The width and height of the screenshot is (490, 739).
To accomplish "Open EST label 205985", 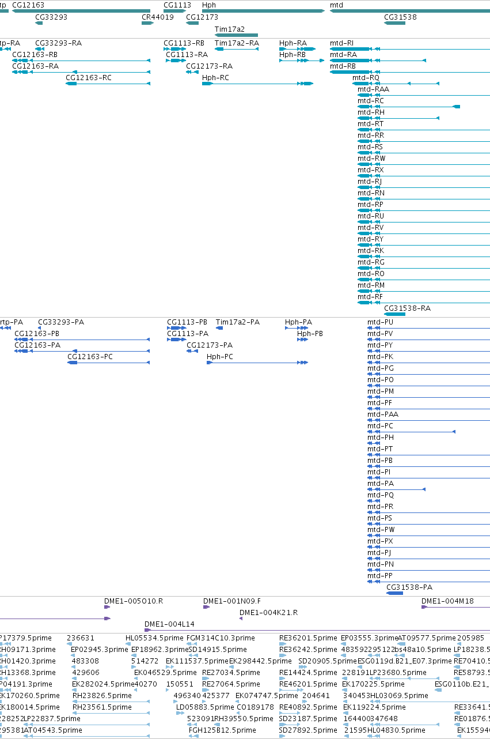I will point(471,638).
